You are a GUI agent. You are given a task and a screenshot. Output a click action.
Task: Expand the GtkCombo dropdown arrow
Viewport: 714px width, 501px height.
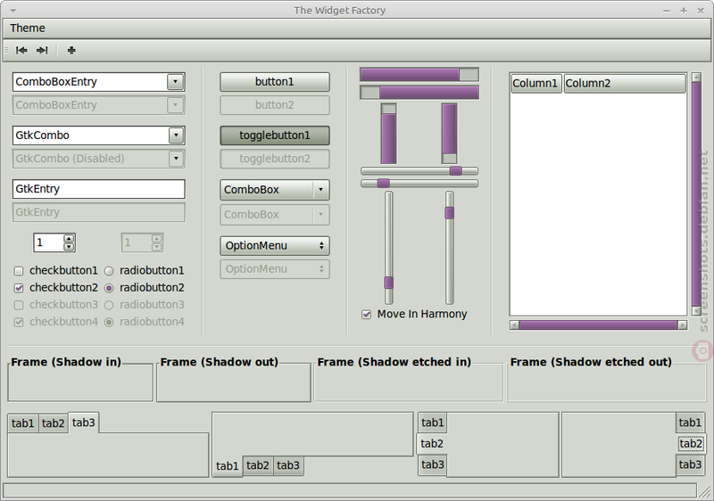point(176,136)
